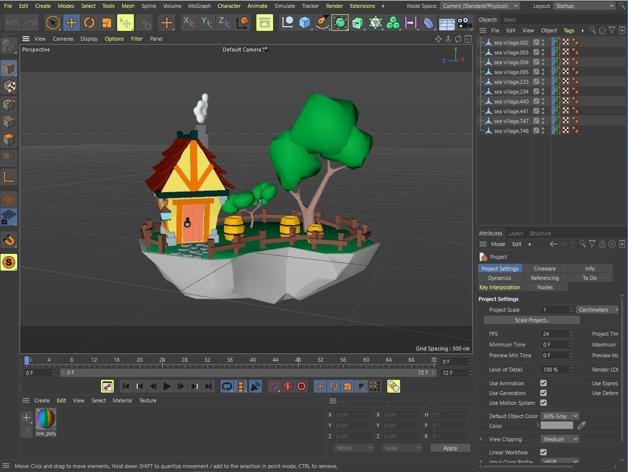Image resolution: width=628 pixels, height=472 pixels.
Task: Switch to Takes tab
Action: pos(509,20)
